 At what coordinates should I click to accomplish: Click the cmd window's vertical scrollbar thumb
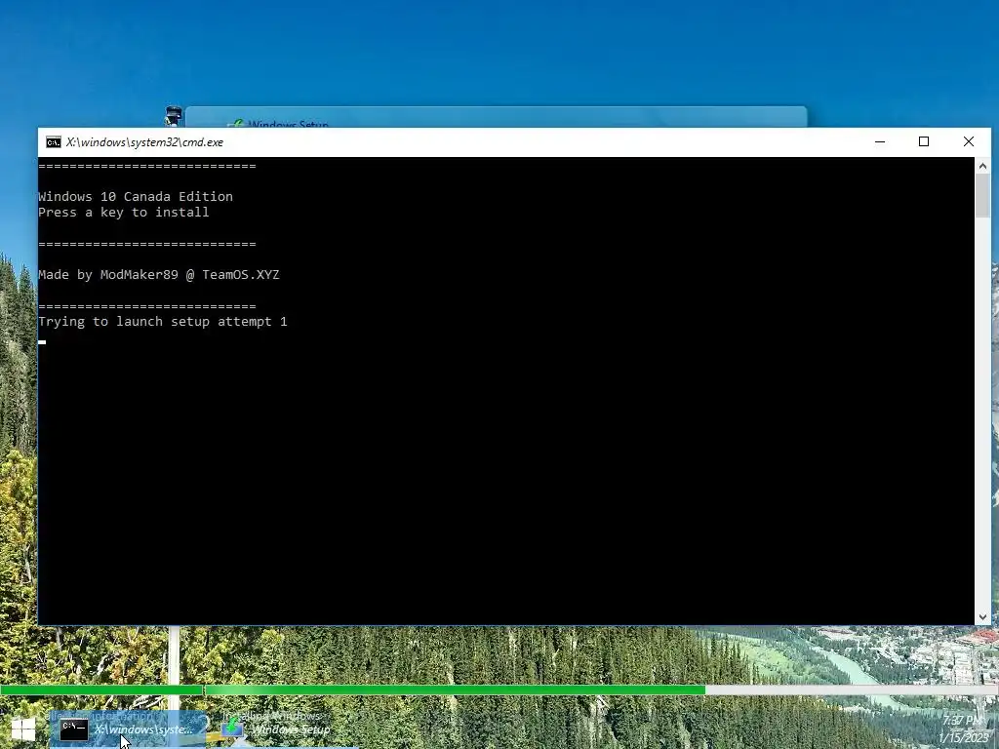pyautogui.click(x=982, y=195)
